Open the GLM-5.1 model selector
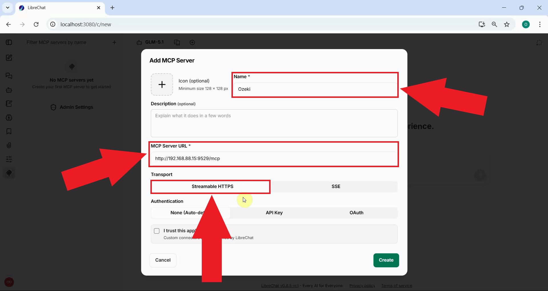The width and height of the screenshot is (548, 291). click(x=150, y=42)
